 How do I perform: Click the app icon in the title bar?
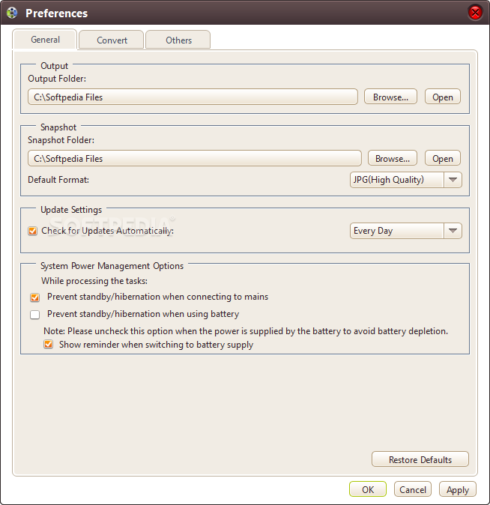12,13
